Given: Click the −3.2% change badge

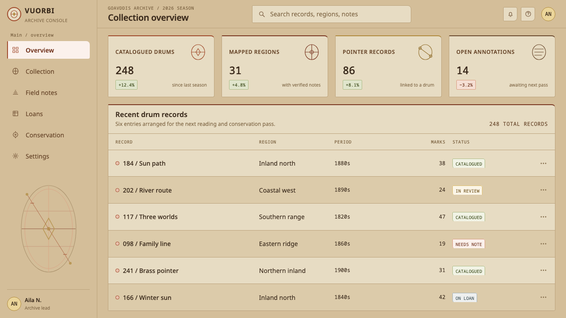Looking at the screenshot, I should (x=466, y=85).
